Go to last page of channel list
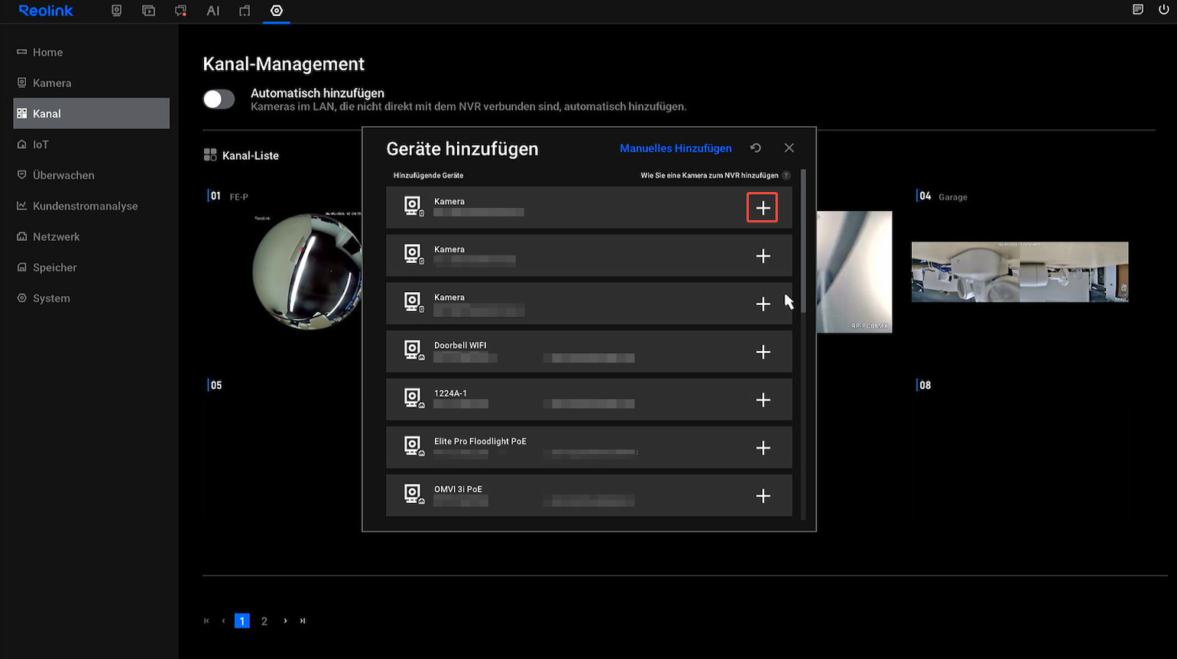Screen dimensions: 1177x659 pyautogui.click(x=303, y=621)
